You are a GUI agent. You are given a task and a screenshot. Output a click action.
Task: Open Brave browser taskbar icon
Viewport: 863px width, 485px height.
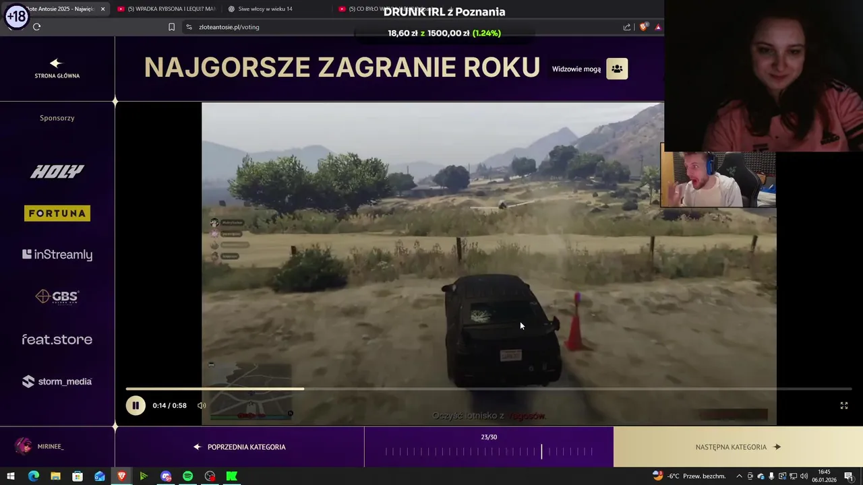[x=121, y=476]
